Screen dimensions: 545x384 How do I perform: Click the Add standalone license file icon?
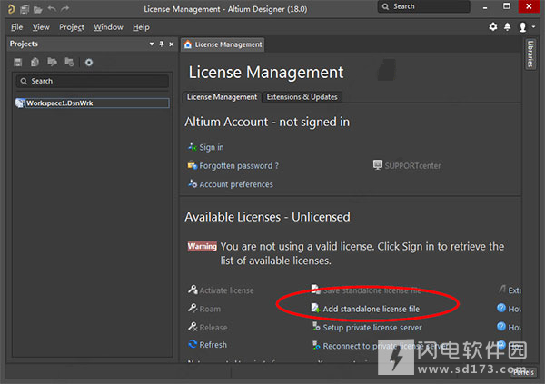(315, 308)
